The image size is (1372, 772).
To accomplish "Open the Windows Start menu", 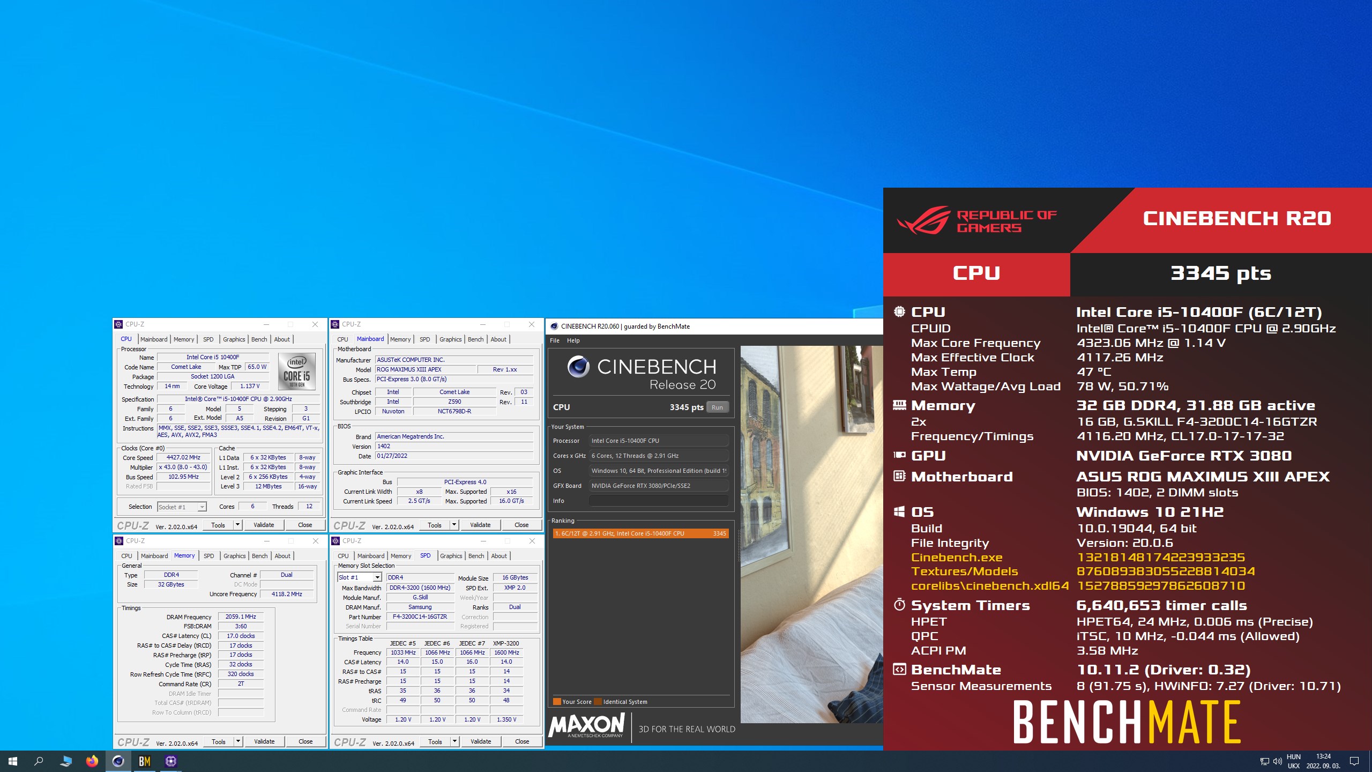I will click(x=13, y=761).
